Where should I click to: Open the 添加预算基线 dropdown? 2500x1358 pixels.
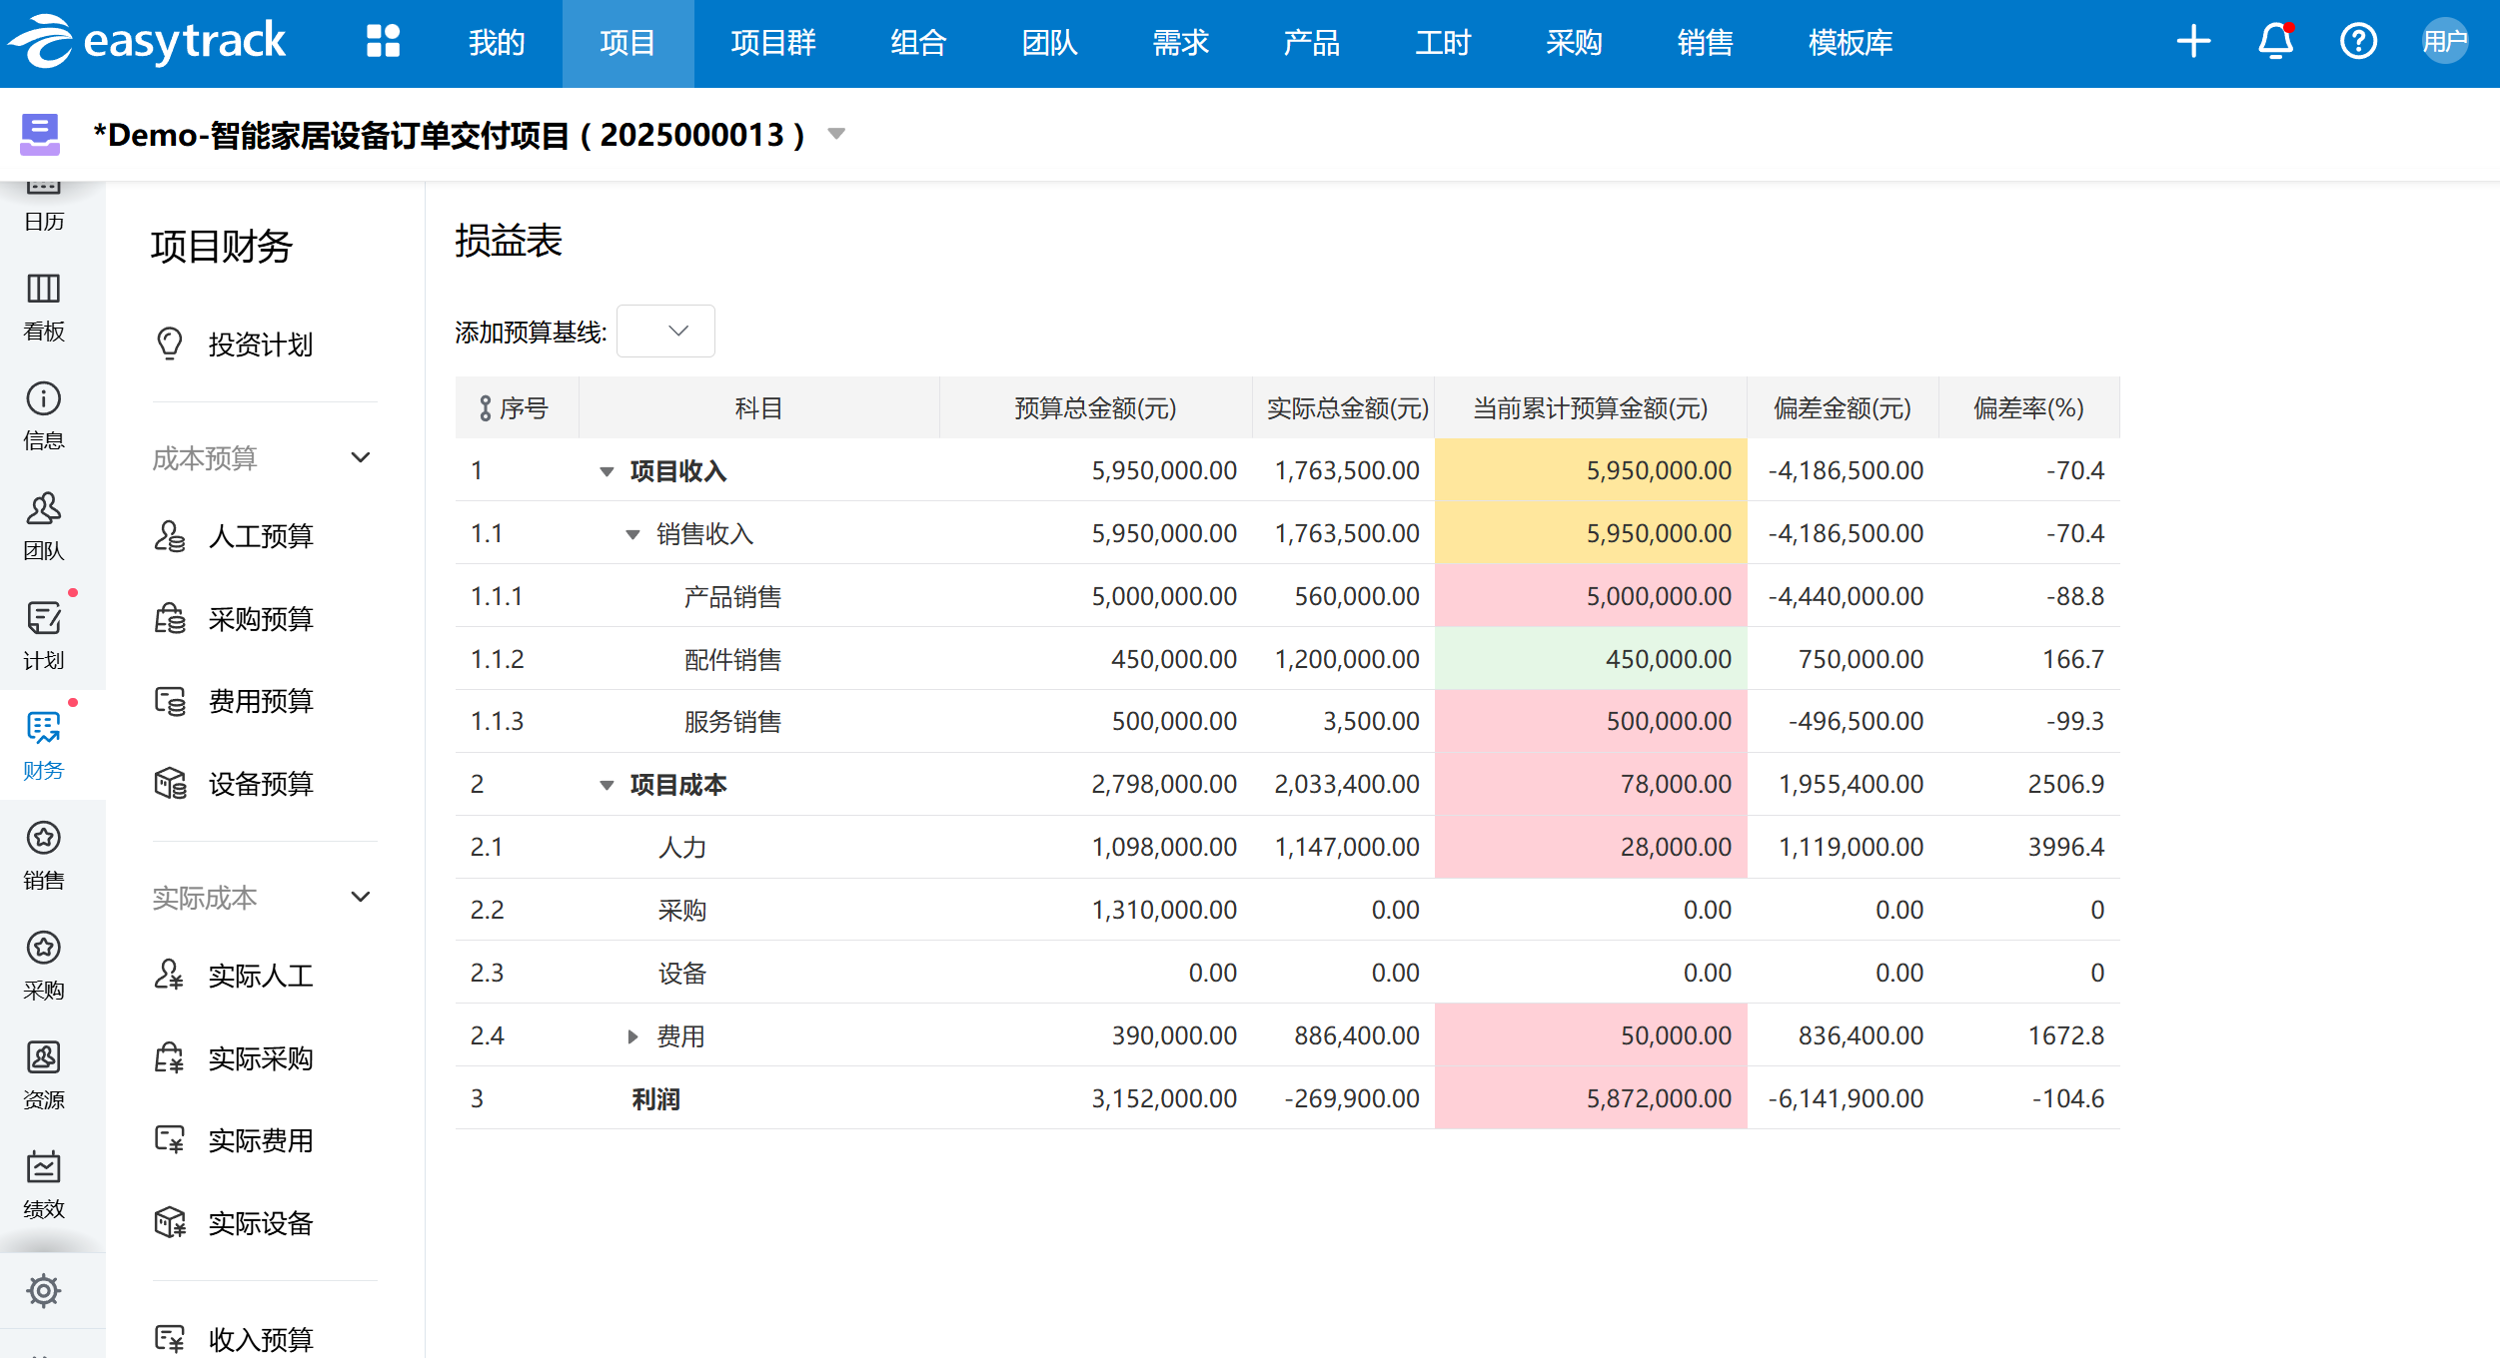pyautogui.click(x=666, y=332)
